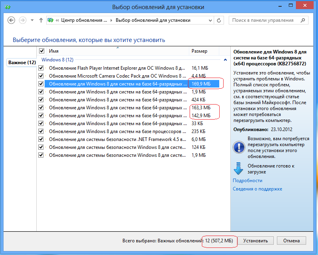
Task: Maximize the window
Action: pyautogui.click(x=291, y=6)
